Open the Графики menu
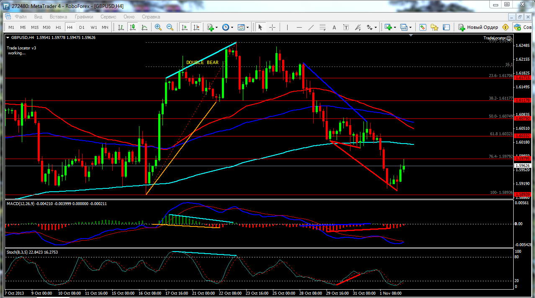 click(84, 17)
